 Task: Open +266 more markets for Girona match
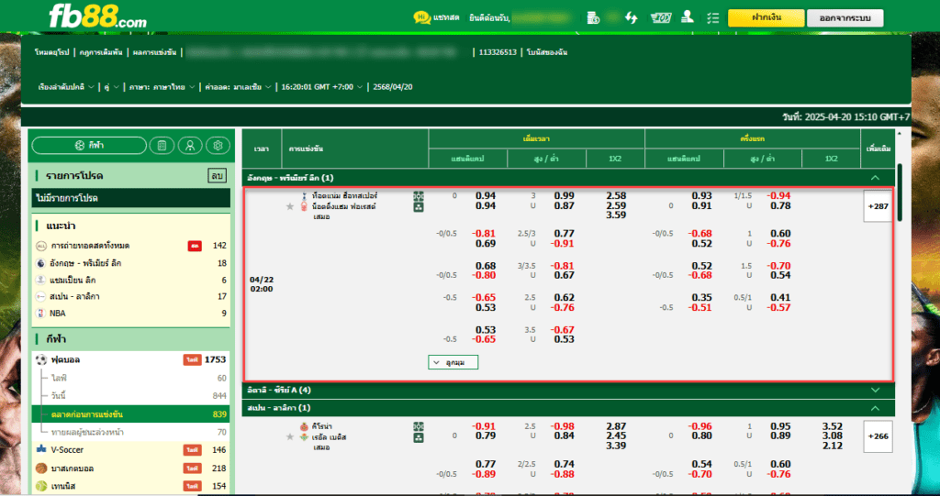point(878,436)
